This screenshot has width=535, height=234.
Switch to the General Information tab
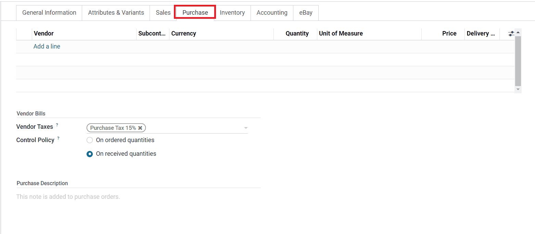pos(49,13)
